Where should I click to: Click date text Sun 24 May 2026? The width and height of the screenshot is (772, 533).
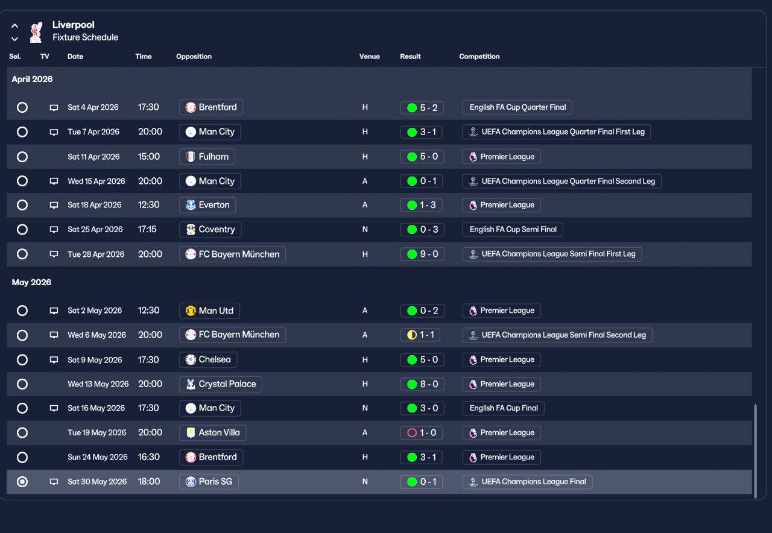click(98, 457)
